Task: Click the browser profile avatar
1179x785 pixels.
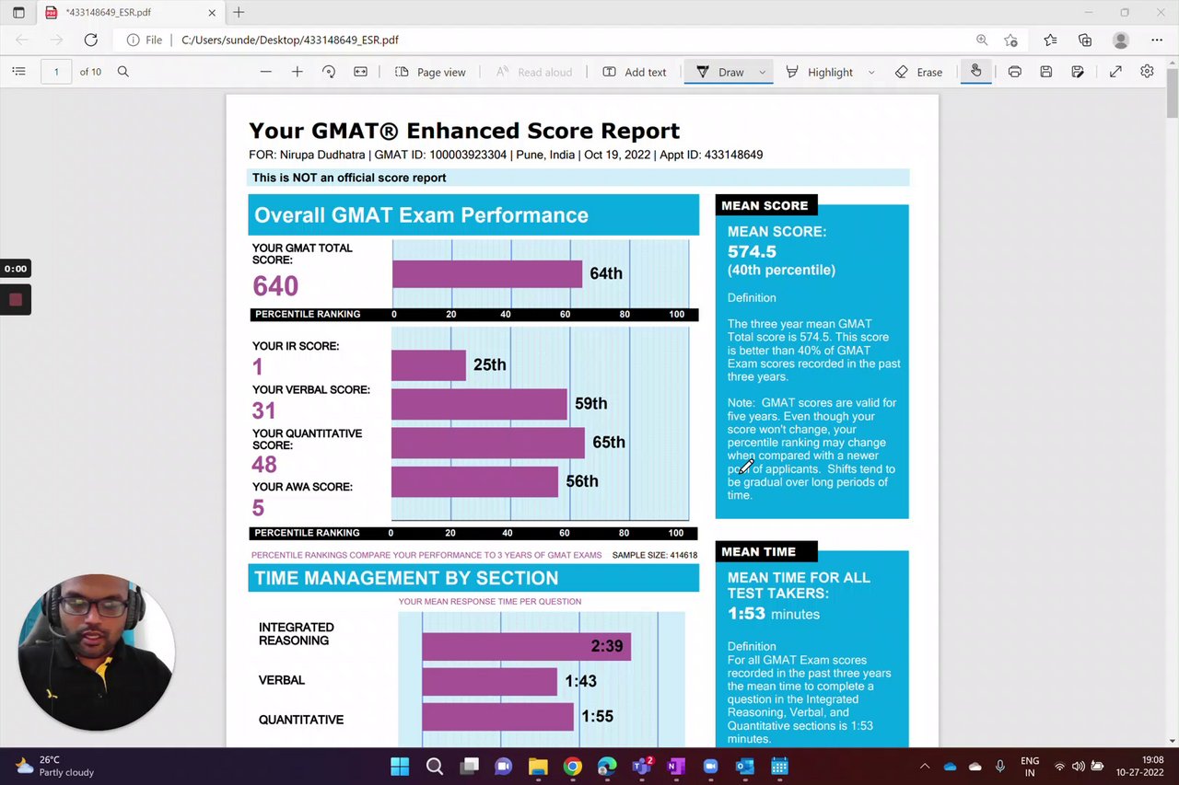Action: pos(1121,40)
